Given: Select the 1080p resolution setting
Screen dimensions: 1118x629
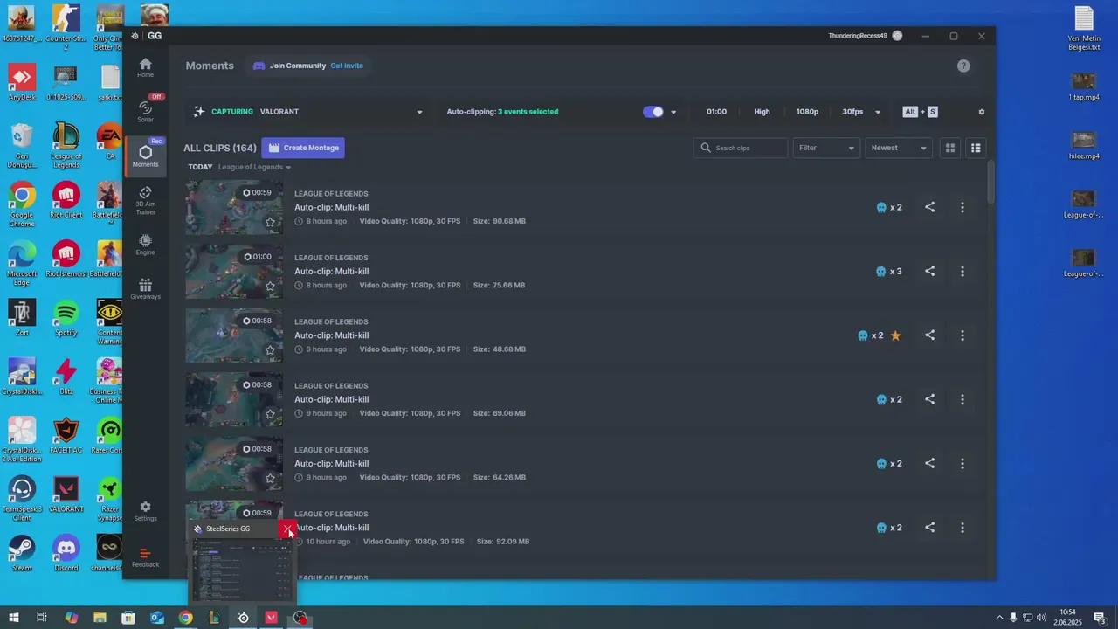Looking at the screenshot, I should (x=807, y=112).
